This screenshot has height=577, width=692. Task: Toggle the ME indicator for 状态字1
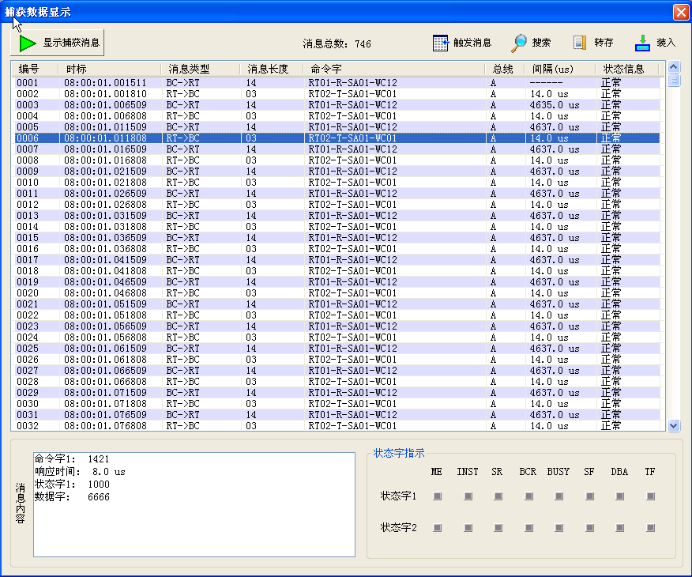pos(436,496)
